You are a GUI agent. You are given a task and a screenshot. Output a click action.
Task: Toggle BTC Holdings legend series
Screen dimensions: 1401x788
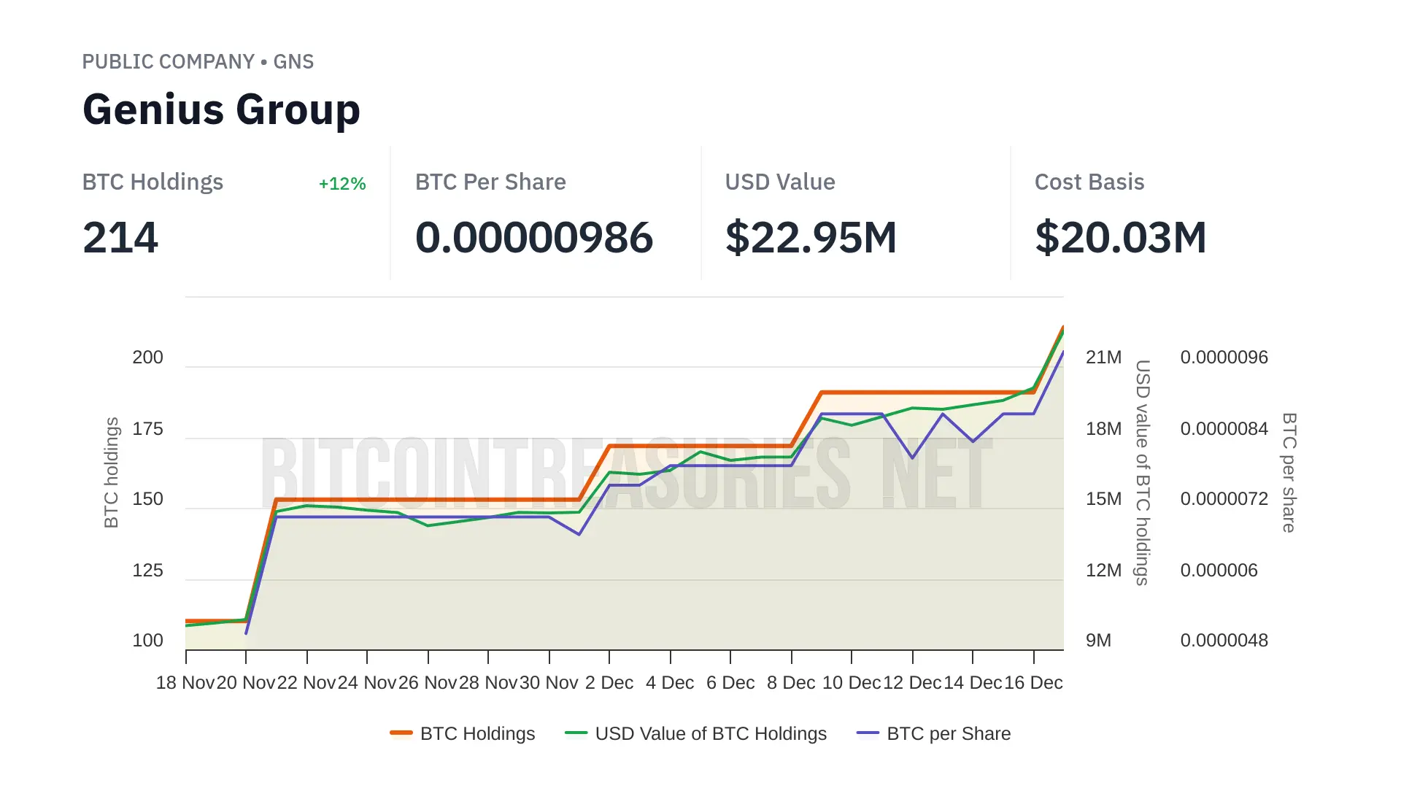(477, 733)
